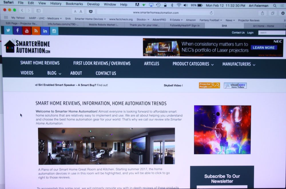
Task: Open the site's LinkedIn icon
Action: 45,31
